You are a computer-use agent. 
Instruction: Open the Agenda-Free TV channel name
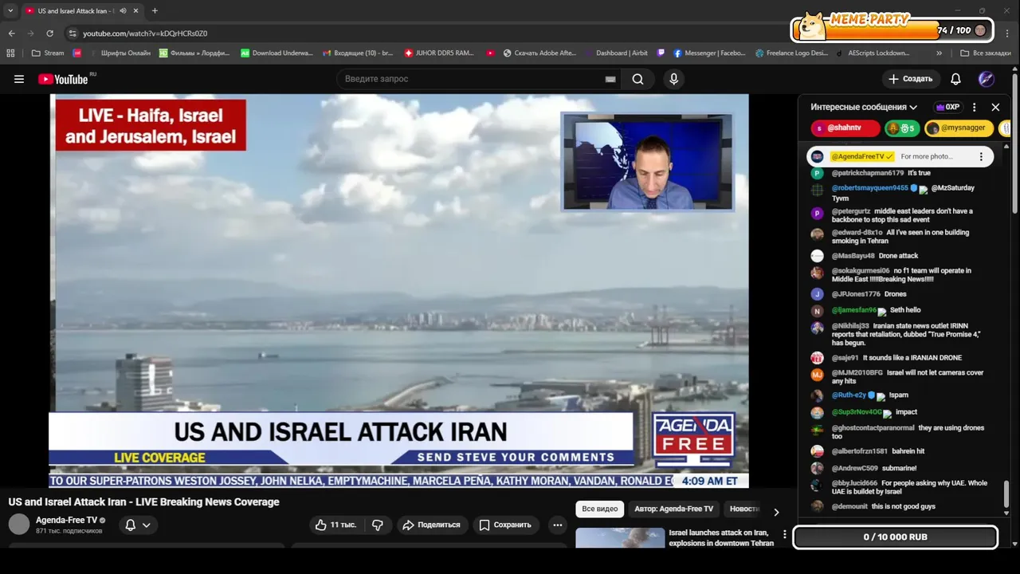coord(66,520)
